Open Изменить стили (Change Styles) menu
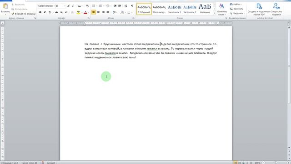Viewport: 291px width, 164px height. coord(221,9)
